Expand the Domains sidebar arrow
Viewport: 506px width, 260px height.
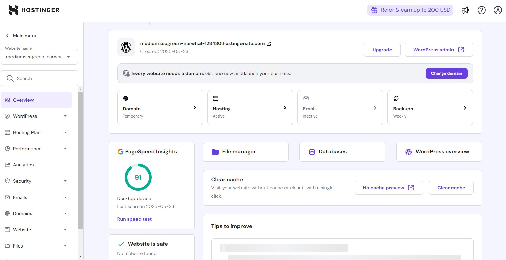point(65,213)
